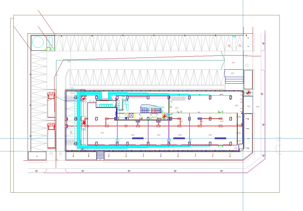Image resolution: width=303 pixels, height=211 pixels.
Task: Select the red prohibition symbol outside the building's right side
Action: (248, 93)
